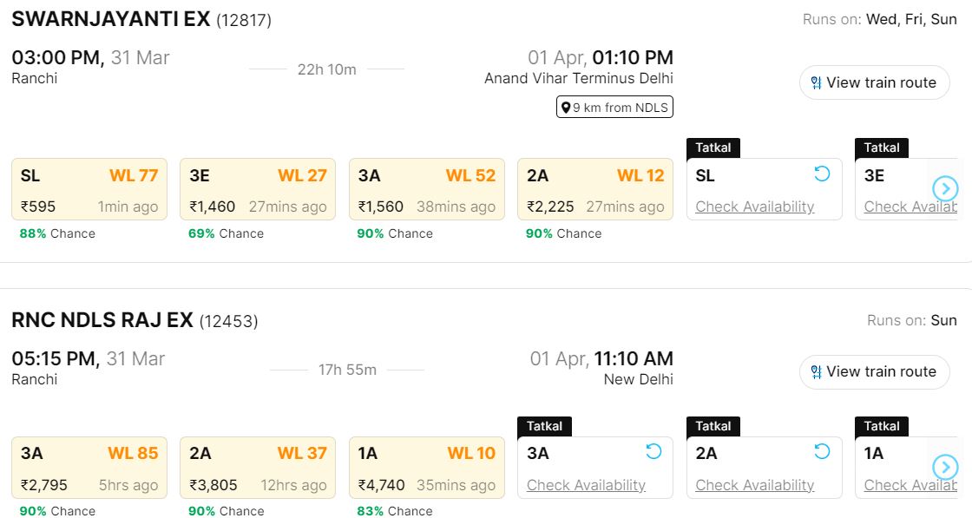Pick the 3A WL 85 Raj Ex fare
The image size is (972, 518).
tap(89, 468)
